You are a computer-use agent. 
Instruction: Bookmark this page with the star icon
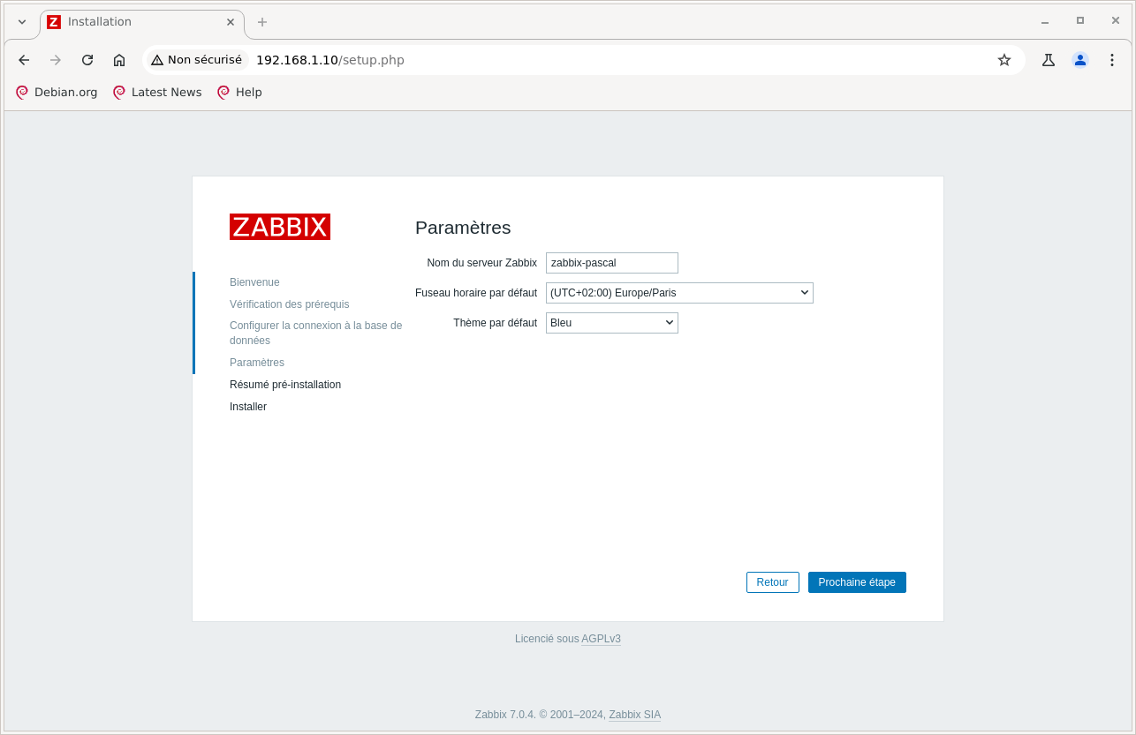point(1004,60)
